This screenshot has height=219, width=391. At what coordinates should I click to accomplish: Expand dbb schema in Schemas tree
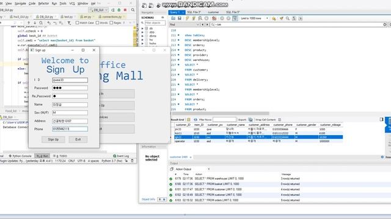pyautogui.click(x=142, y=32)
